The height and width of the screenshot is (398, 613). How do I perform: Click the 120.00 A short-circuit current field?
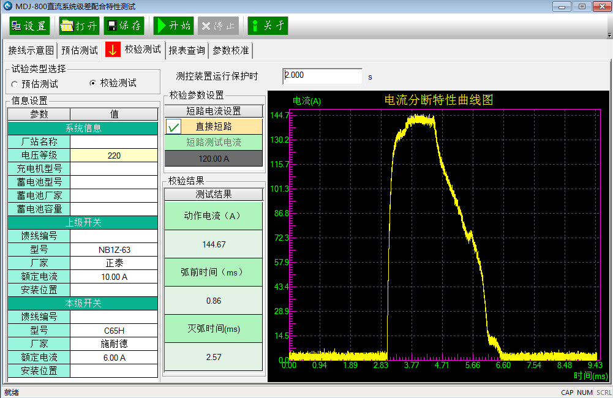pyautogui.click(x=213, y=159)
